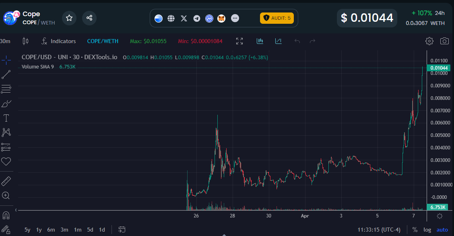
Task: View the AUDIT: 5 badge
Action: coord(277,18)
